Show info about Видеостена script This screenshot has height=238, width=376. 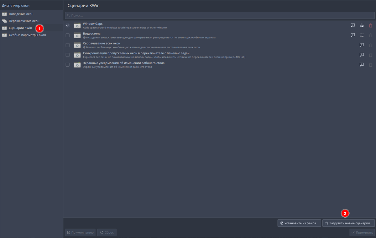[353, 35]
